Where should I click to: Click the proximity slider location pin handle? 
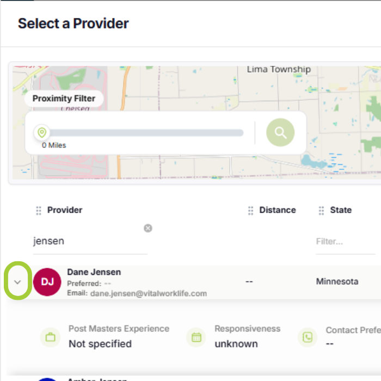pyautogui.click(x=42, y=132)
